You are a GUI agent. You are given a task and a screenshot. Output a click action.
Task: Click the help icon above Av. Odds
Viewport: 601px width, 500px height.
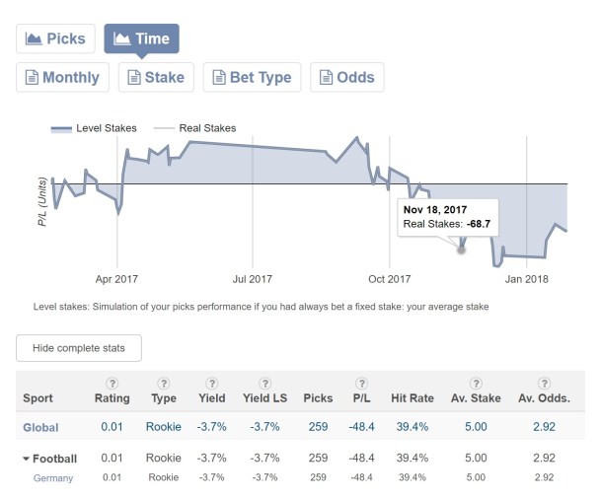pos(540,383)
